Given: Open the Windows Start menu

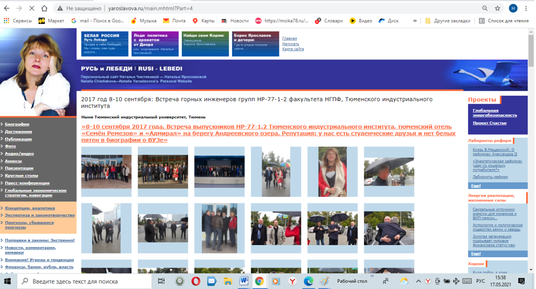Looking at the screenshot, I should (x=8, y=281).
